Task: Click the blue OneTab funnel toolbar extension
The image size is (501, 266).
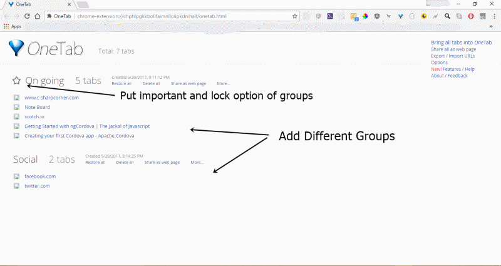Action: (401, 16)
